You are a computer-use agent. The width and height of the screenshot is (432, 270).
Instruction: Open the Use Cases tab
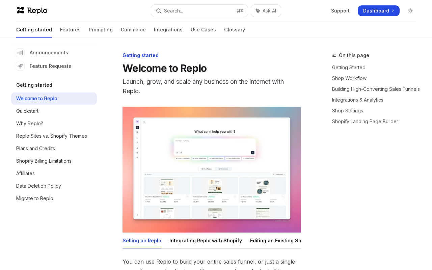coord(203,30)
